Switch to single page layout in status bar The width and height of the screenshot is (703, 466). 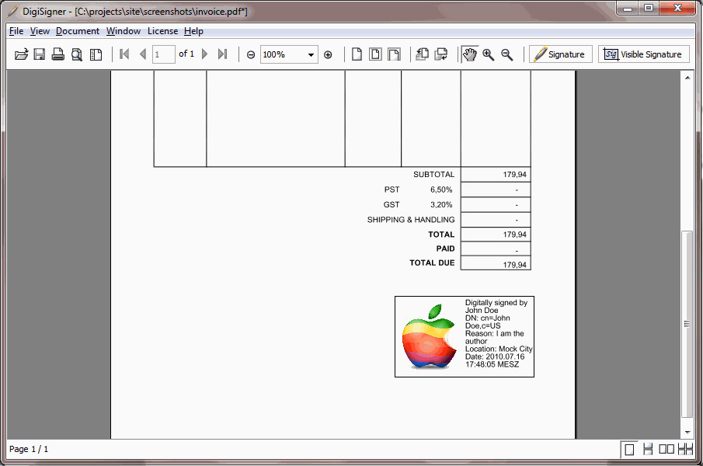coord(629,449)
